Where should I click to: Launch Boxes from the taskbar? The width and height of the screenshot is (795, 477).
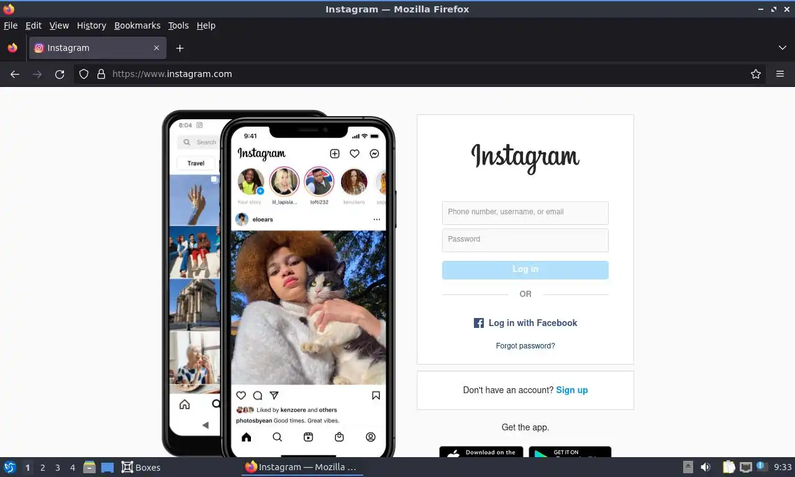coord(141,467)
